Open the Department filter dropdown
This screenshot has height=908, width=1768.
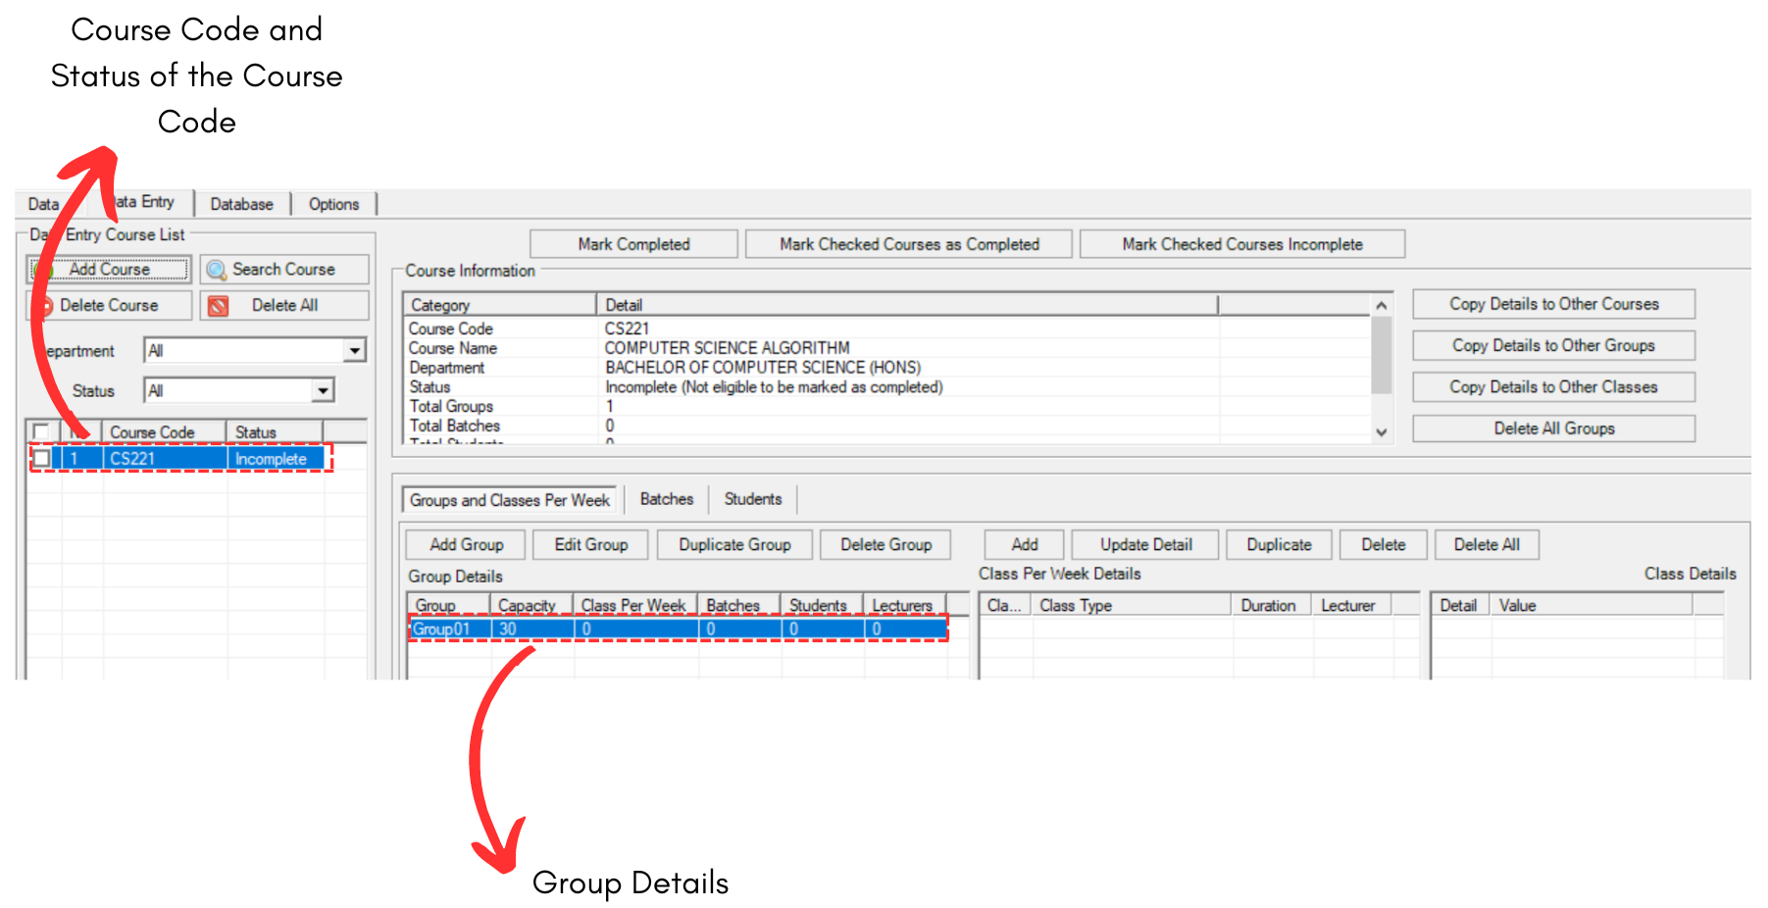[354, 351]
